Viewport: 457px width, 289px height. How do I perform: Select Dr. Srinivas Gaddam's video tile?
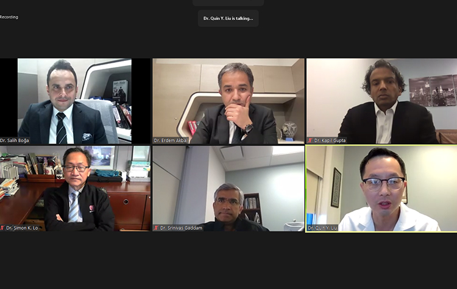[228, 189]
